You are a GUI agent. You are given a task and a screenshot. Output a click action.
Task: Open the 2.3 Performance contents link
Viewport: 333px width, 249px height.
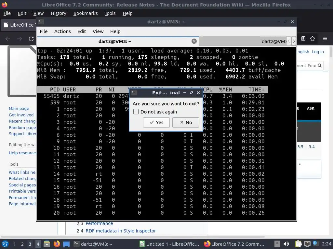click(99, 223)
